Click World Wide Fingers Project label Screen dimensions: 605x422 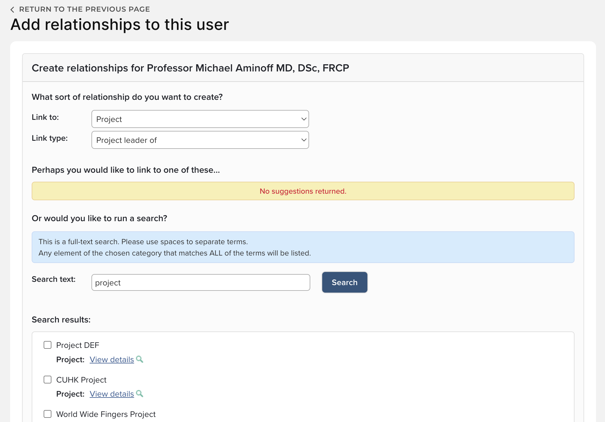[106, 414]
